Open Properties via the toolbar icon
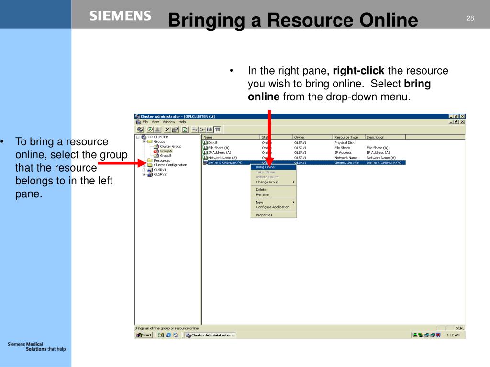This screenshot has height=367, width=490. (175, 130)
